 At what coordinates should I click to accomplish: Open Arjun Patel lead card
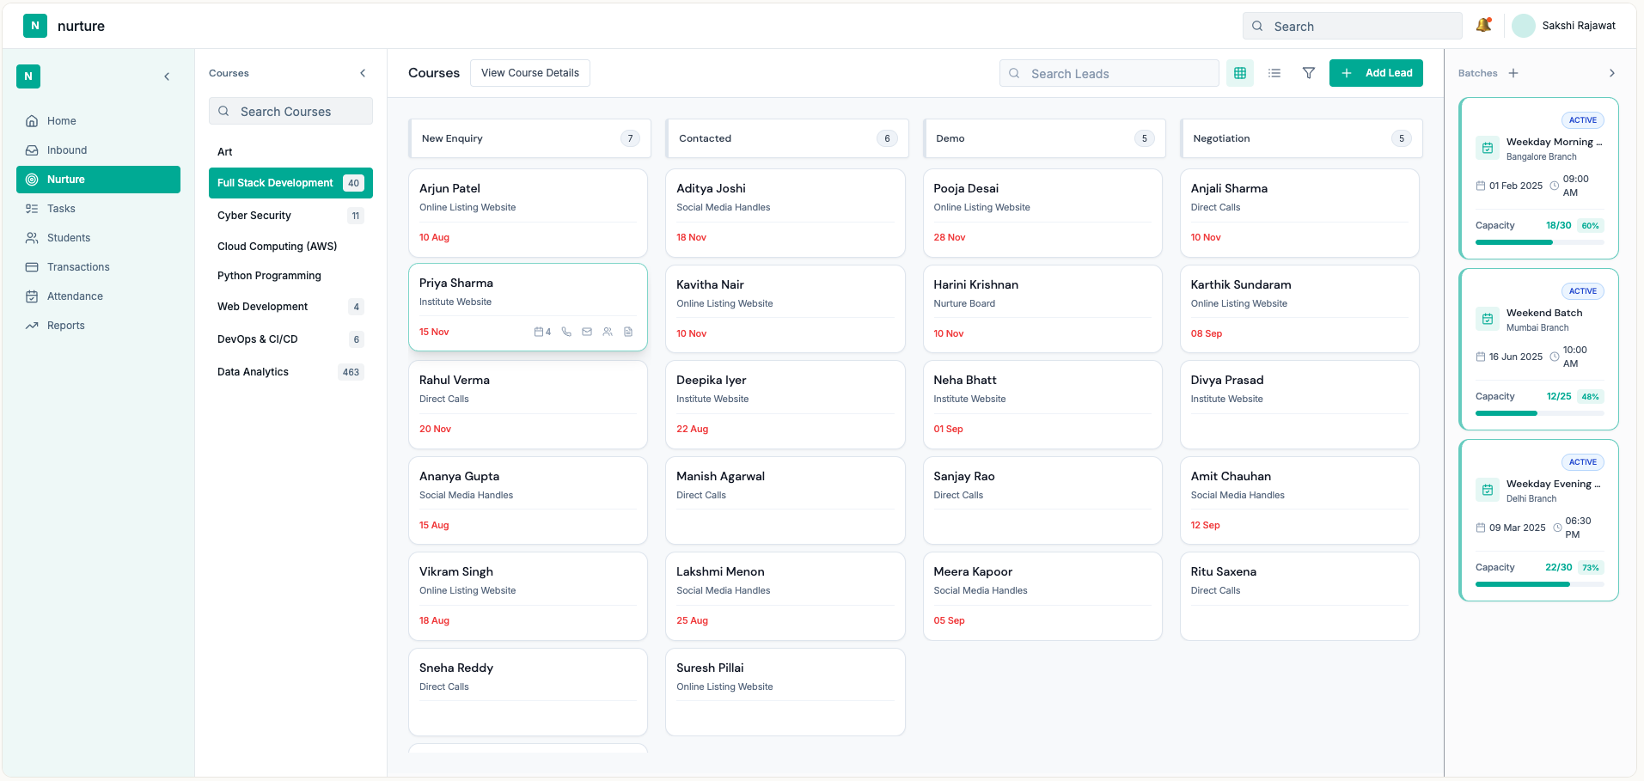[x=528, y=213]
